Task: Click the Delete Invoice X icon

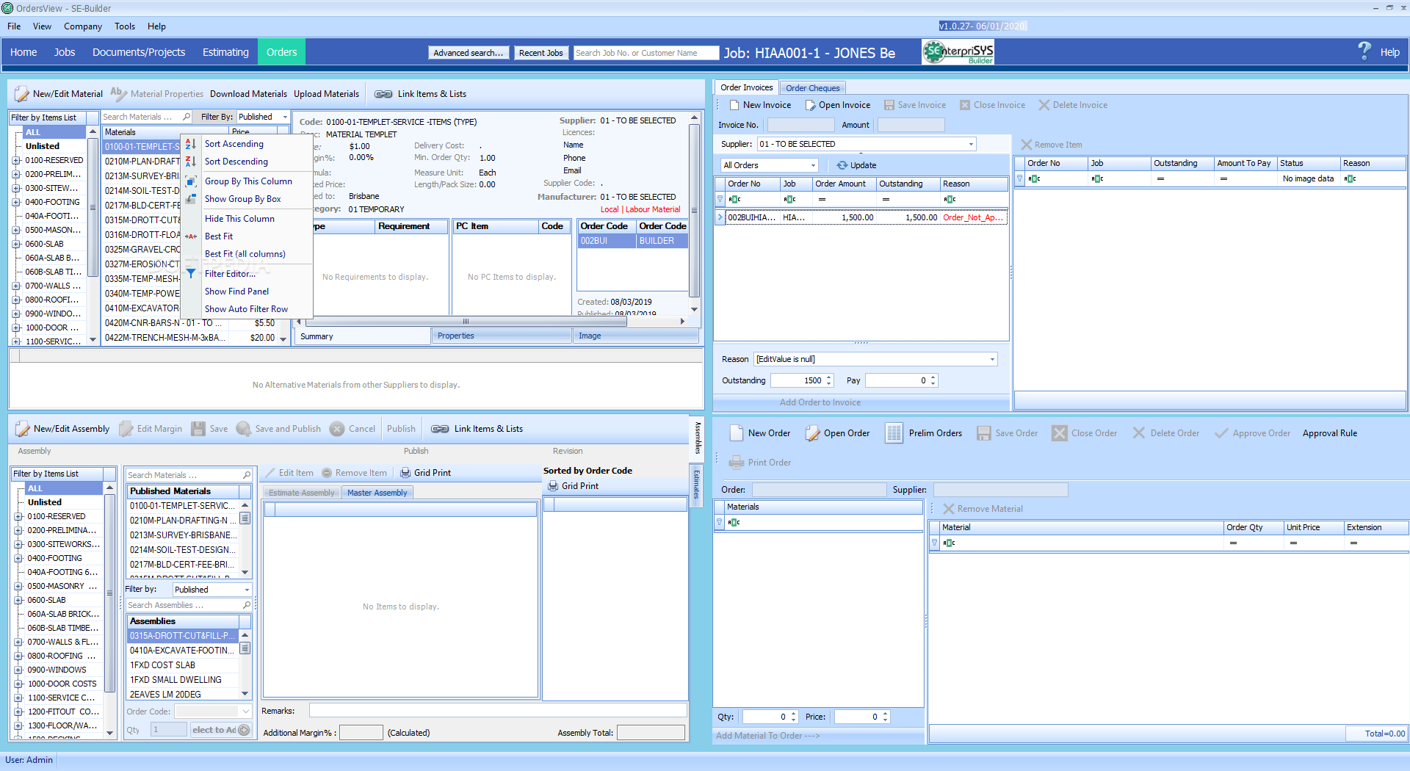Action: pyautogui.click(x=1044, y=105)
